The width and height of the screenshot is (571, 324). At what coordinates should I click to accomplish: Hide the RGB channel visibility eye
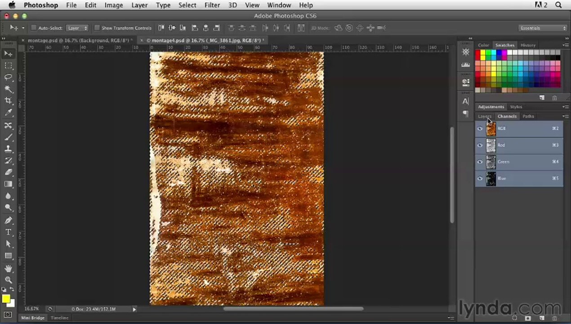pos(480,129)
